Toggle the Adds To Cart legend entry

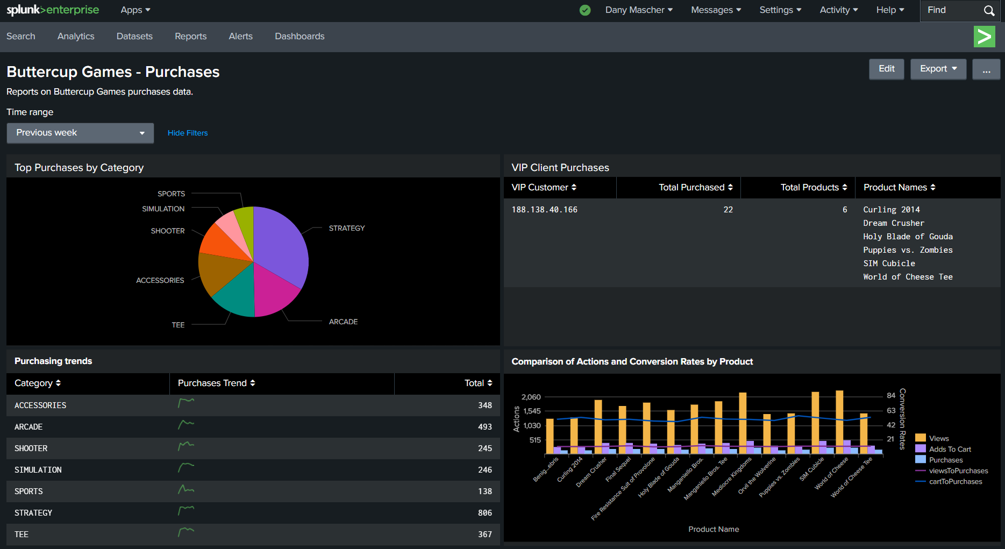(x=943, y=449)
